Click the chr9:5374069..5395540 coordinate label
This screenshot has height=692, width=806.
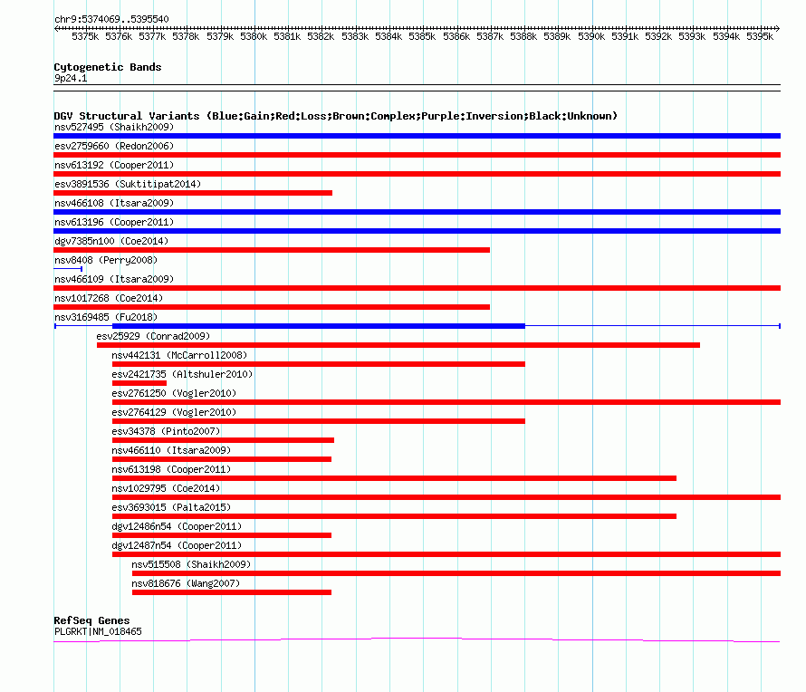(111, 20)
